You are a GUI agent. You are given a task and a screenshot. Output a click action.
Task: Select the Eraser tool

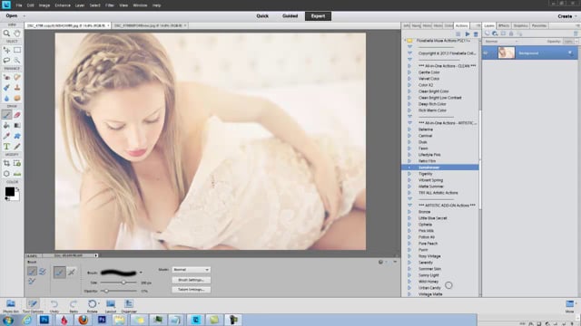[17, 115]
